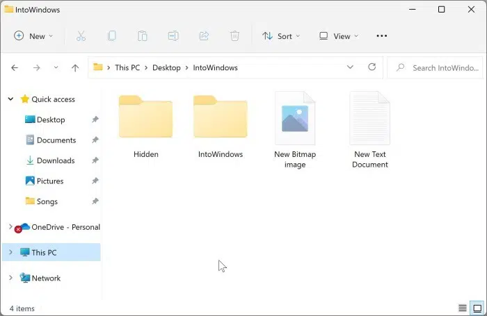Select OneDrive - Personal in sidebar

pos(65,227)
